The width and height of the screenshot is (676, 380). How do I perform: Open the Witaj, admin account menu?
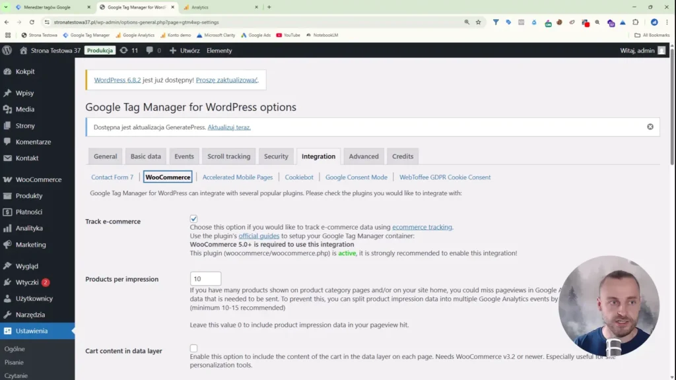point(643,50)
